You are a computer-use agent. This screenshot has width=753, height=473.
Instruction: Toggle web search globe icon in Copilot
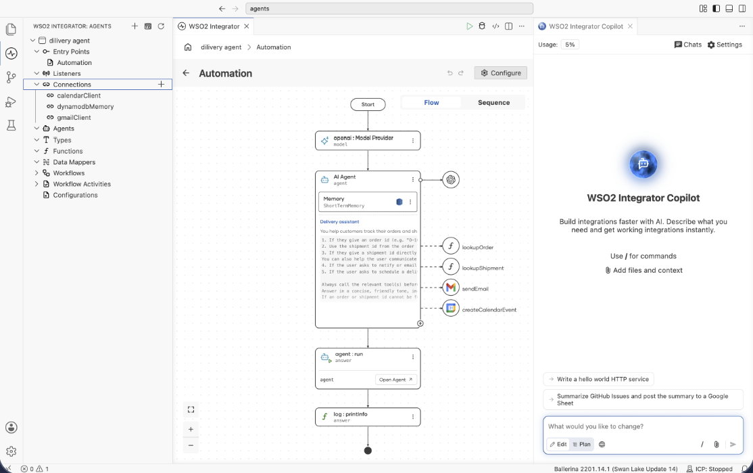click(602, 444)
